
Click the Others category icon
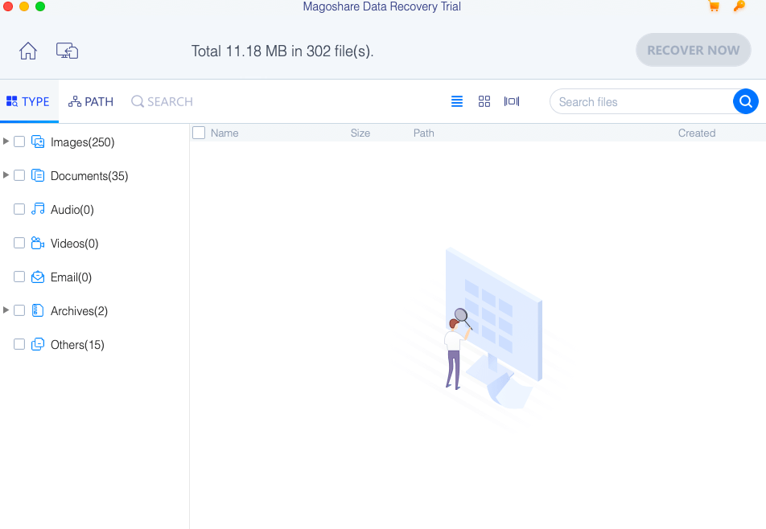tap(38, 345)
